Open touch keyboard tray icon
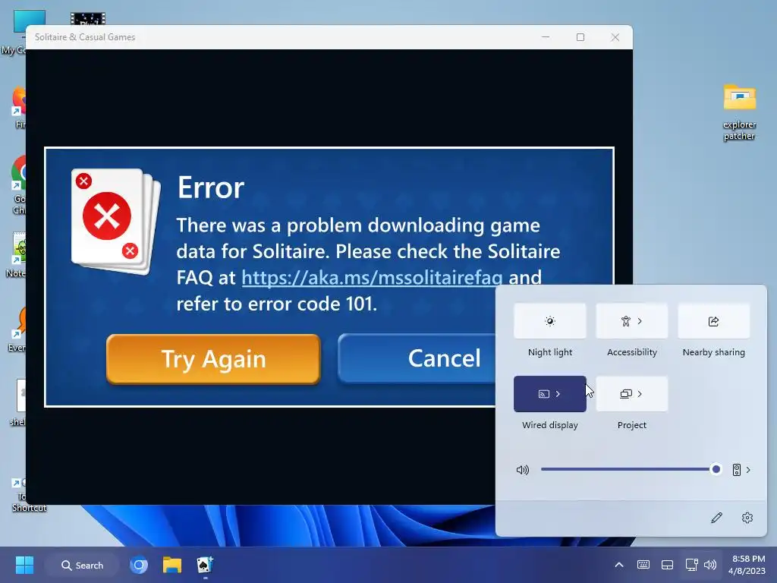 (x=643, y=565)
